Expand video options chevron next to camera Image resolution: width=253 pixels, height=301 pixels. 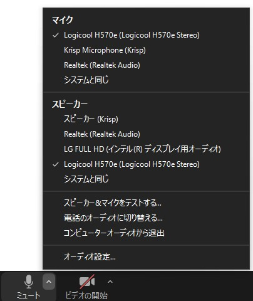tap(110, 282)
